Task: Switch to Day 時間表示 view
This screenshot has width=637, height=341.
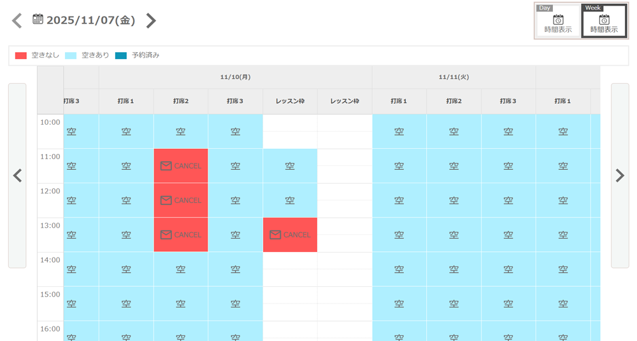Action: pyautogui.click(x=557, y=22)
